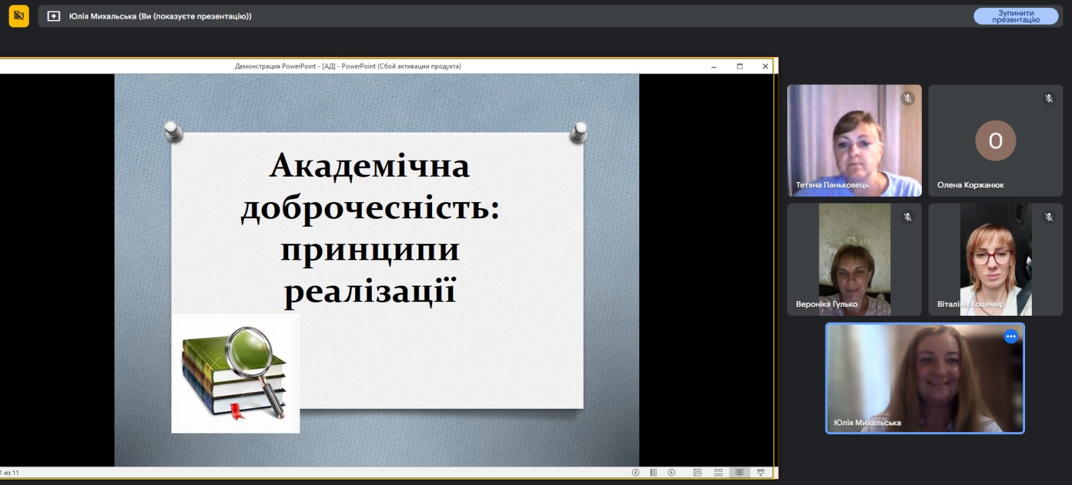Switch to Slide Sorter view
1072x485 pixels.
tap(718, 472)
